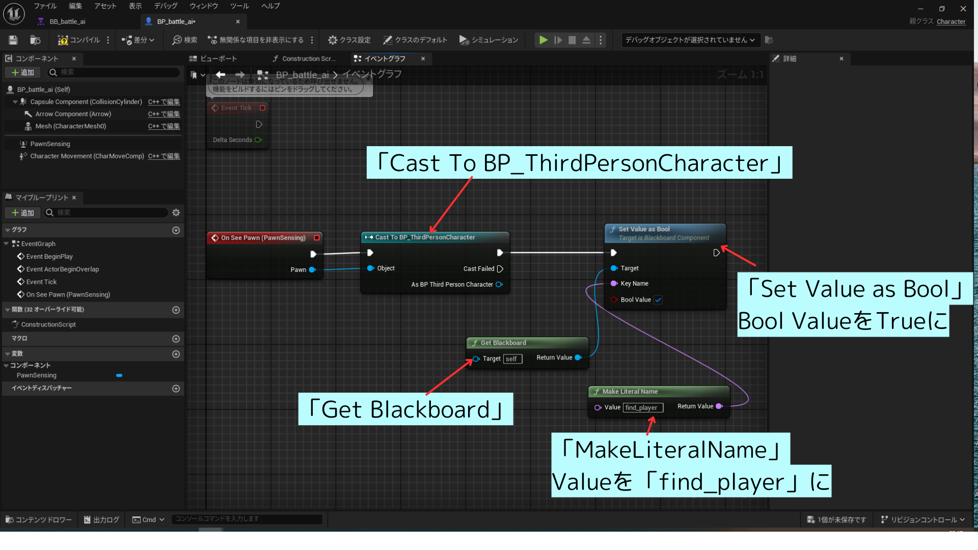The image size is (978, 550).
Task: Toggle 無関係な項目を非表示にする
Action: (x=259, y=40)
